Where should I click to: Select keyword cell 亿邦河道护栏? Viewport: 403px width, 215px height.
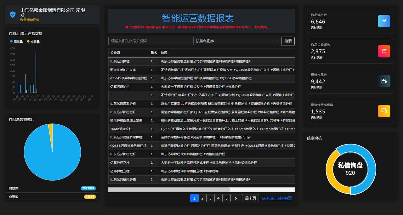coord(129,87)
